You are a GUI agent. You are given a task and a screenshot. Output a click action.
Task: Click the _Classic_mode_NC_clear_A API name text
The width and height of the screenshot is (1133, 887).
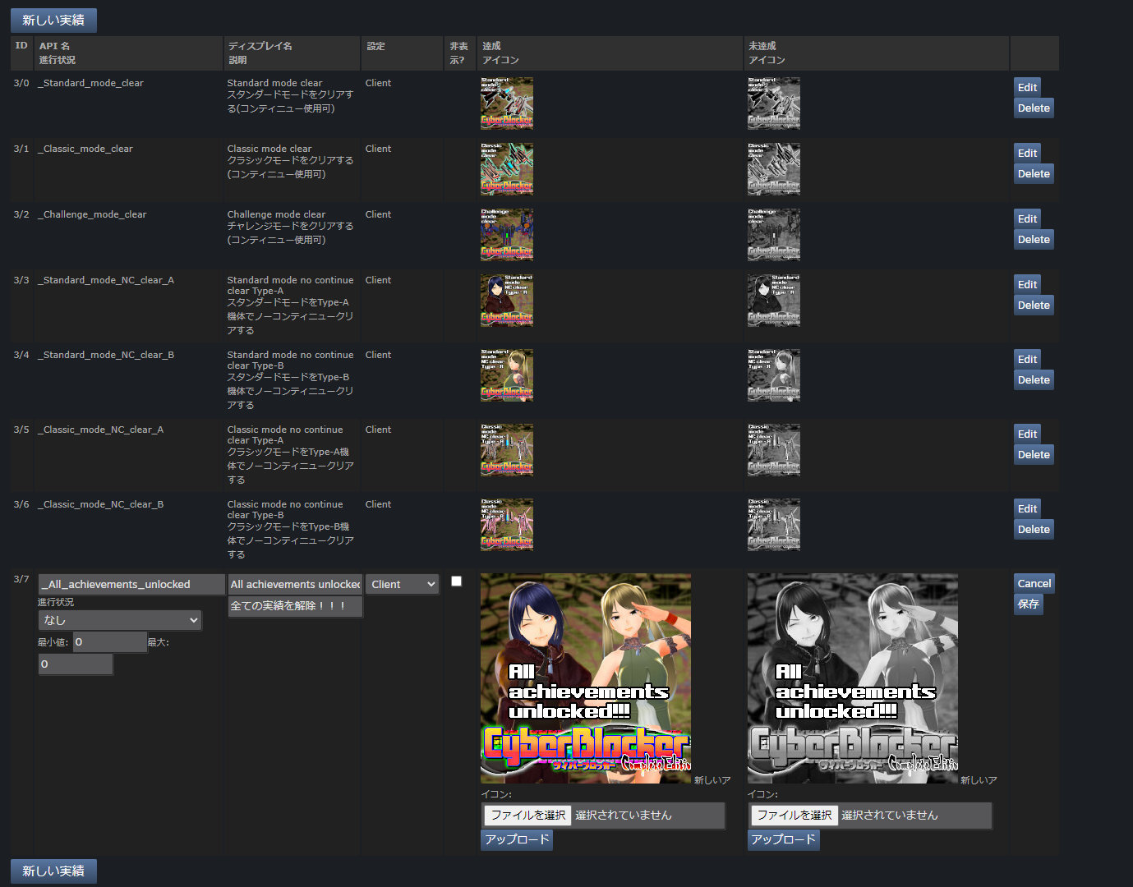(x=101, y=430)
